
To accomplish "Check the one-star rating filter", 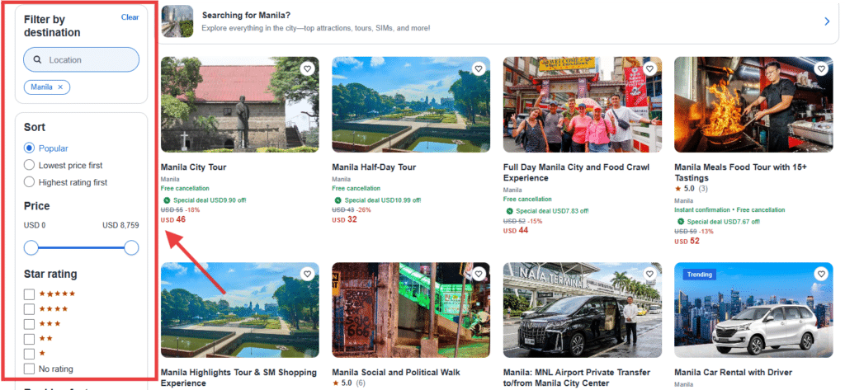I will click(29, 355).
